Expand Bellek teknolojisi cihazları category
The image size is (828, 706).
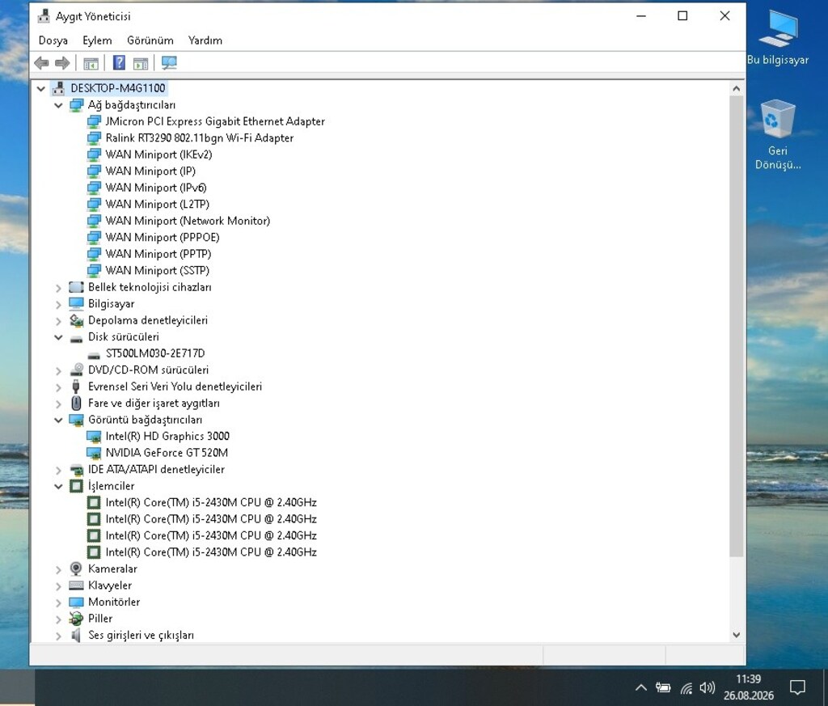click(58, 288)
